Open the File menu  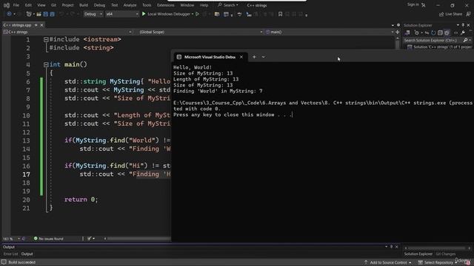coord(16,5)
